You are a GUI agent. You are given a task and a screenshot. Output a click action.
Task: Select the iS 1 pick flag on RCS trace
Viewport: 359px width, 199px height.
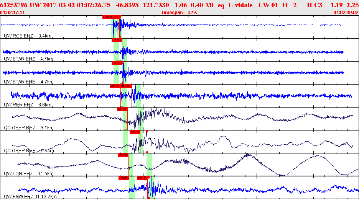pos(114,17)
